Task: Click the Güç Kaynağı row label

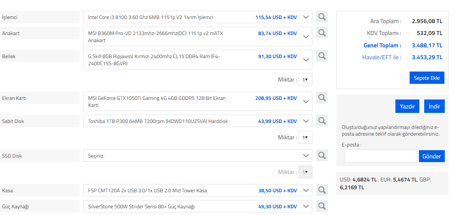Action: pyautogui.click(x=15, y=206)
